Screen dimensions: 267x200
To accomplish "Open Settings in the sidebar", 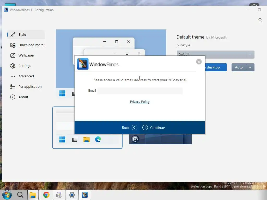I will tap(26, 66).
